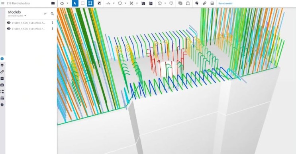This screenshot has height=154, width=296.
Task: Open the hamburger main menu
Action: tap(3, 3)
